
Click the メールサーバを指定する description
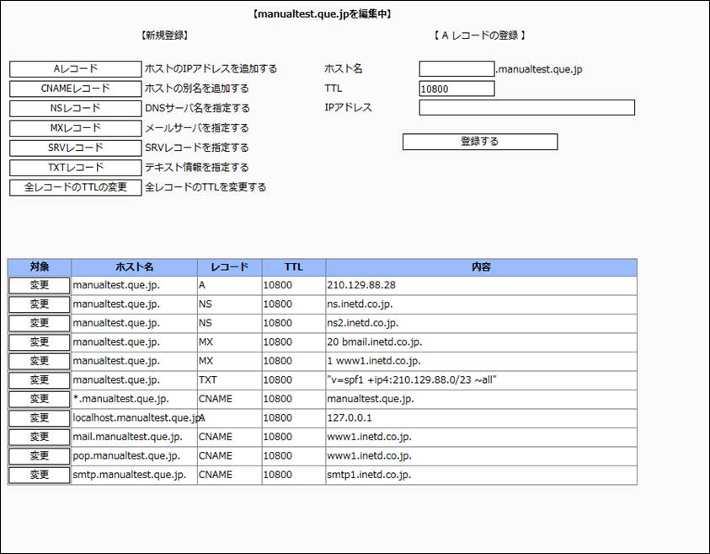[197, 128]
